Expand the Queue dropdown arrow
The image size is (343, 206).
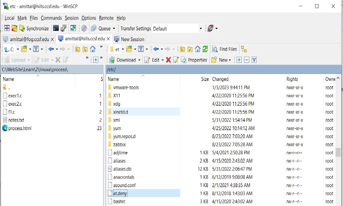click(114, 29)
